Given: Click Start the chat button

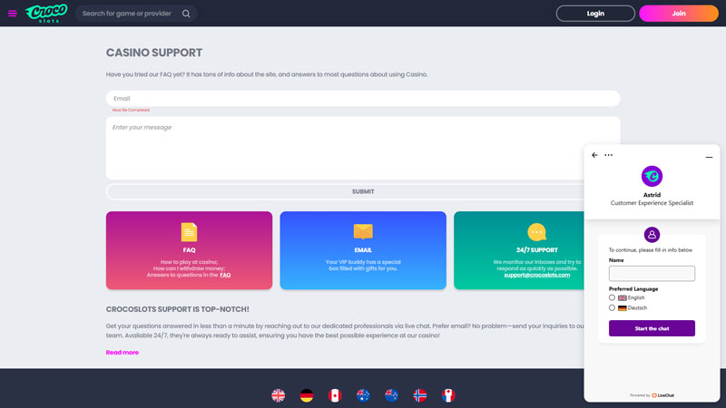Looking at the screenshot, I should point(652,328).
